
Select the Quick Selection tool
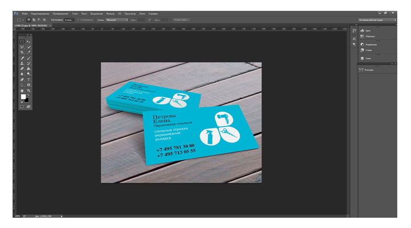(x=29, y=47)
